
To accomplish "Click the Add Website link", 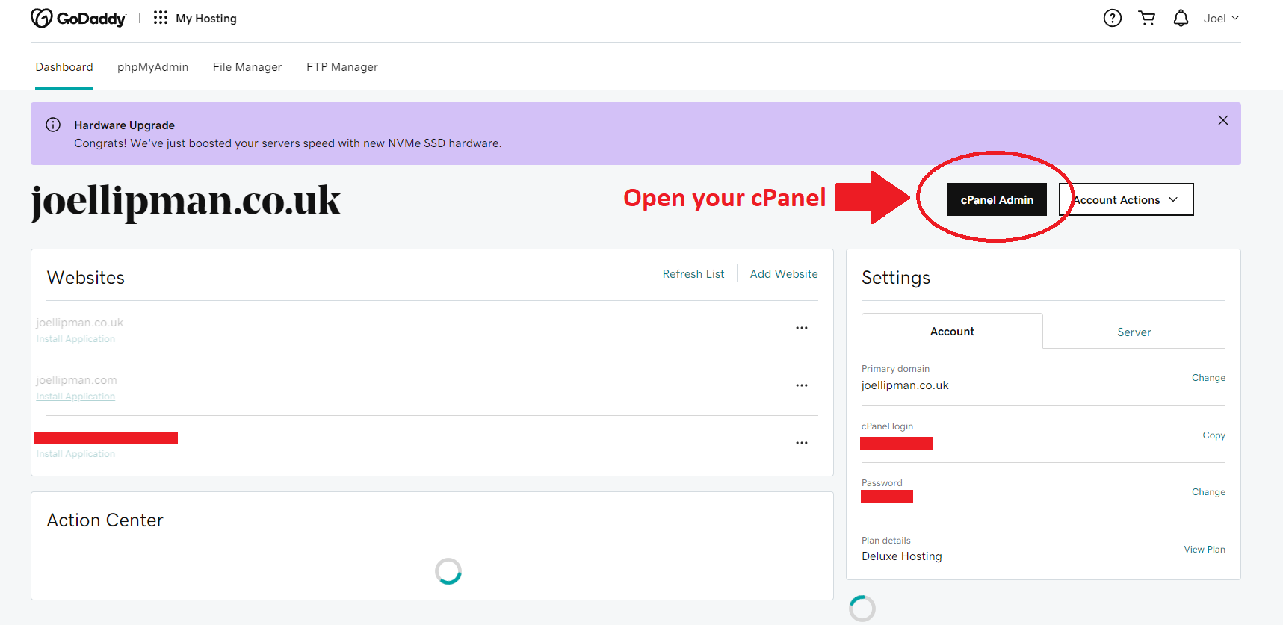I will tap(783, 274).
